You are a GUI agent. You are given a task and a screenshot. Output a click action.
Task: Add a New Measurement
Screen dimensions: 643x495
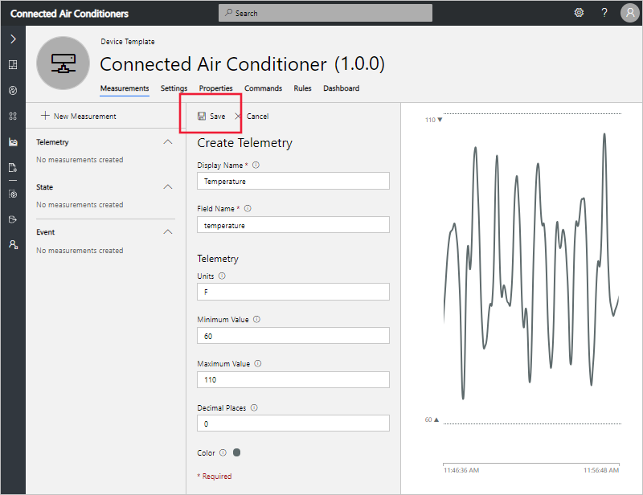click(79, 116)
